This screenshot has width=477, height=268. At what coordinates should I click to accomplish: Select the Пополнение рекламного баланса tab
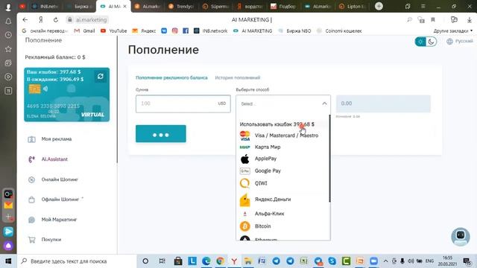point(171,77)
